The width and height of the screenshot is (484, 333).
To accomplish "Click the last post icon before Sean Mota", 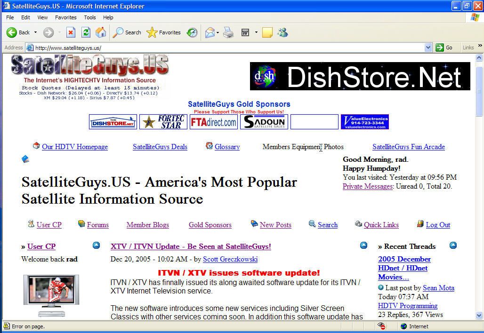I will 381,287.
